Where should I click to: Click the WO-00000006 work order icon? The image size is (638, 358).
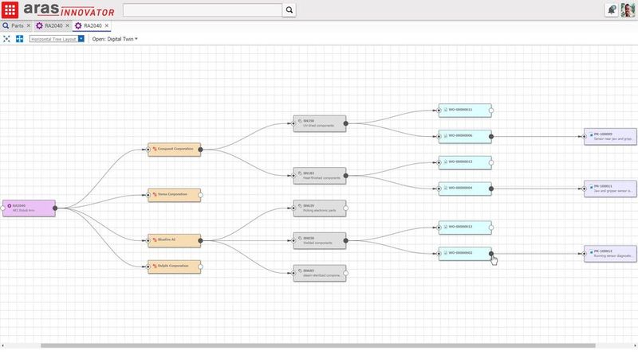tap(445, 136)
